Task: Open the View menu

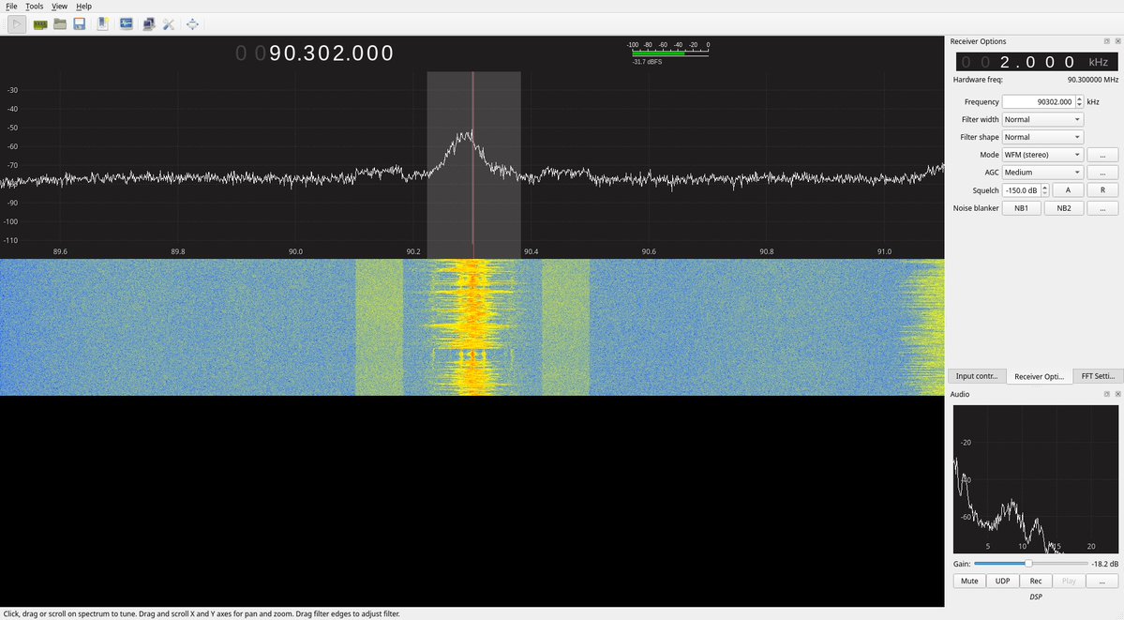Action: pyautogui.click(x=59, y=7)
